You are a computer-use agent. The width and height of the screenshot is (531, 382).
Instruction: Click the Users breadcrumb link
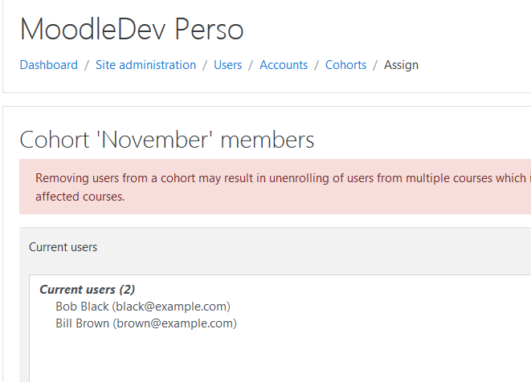pos(227,65)
